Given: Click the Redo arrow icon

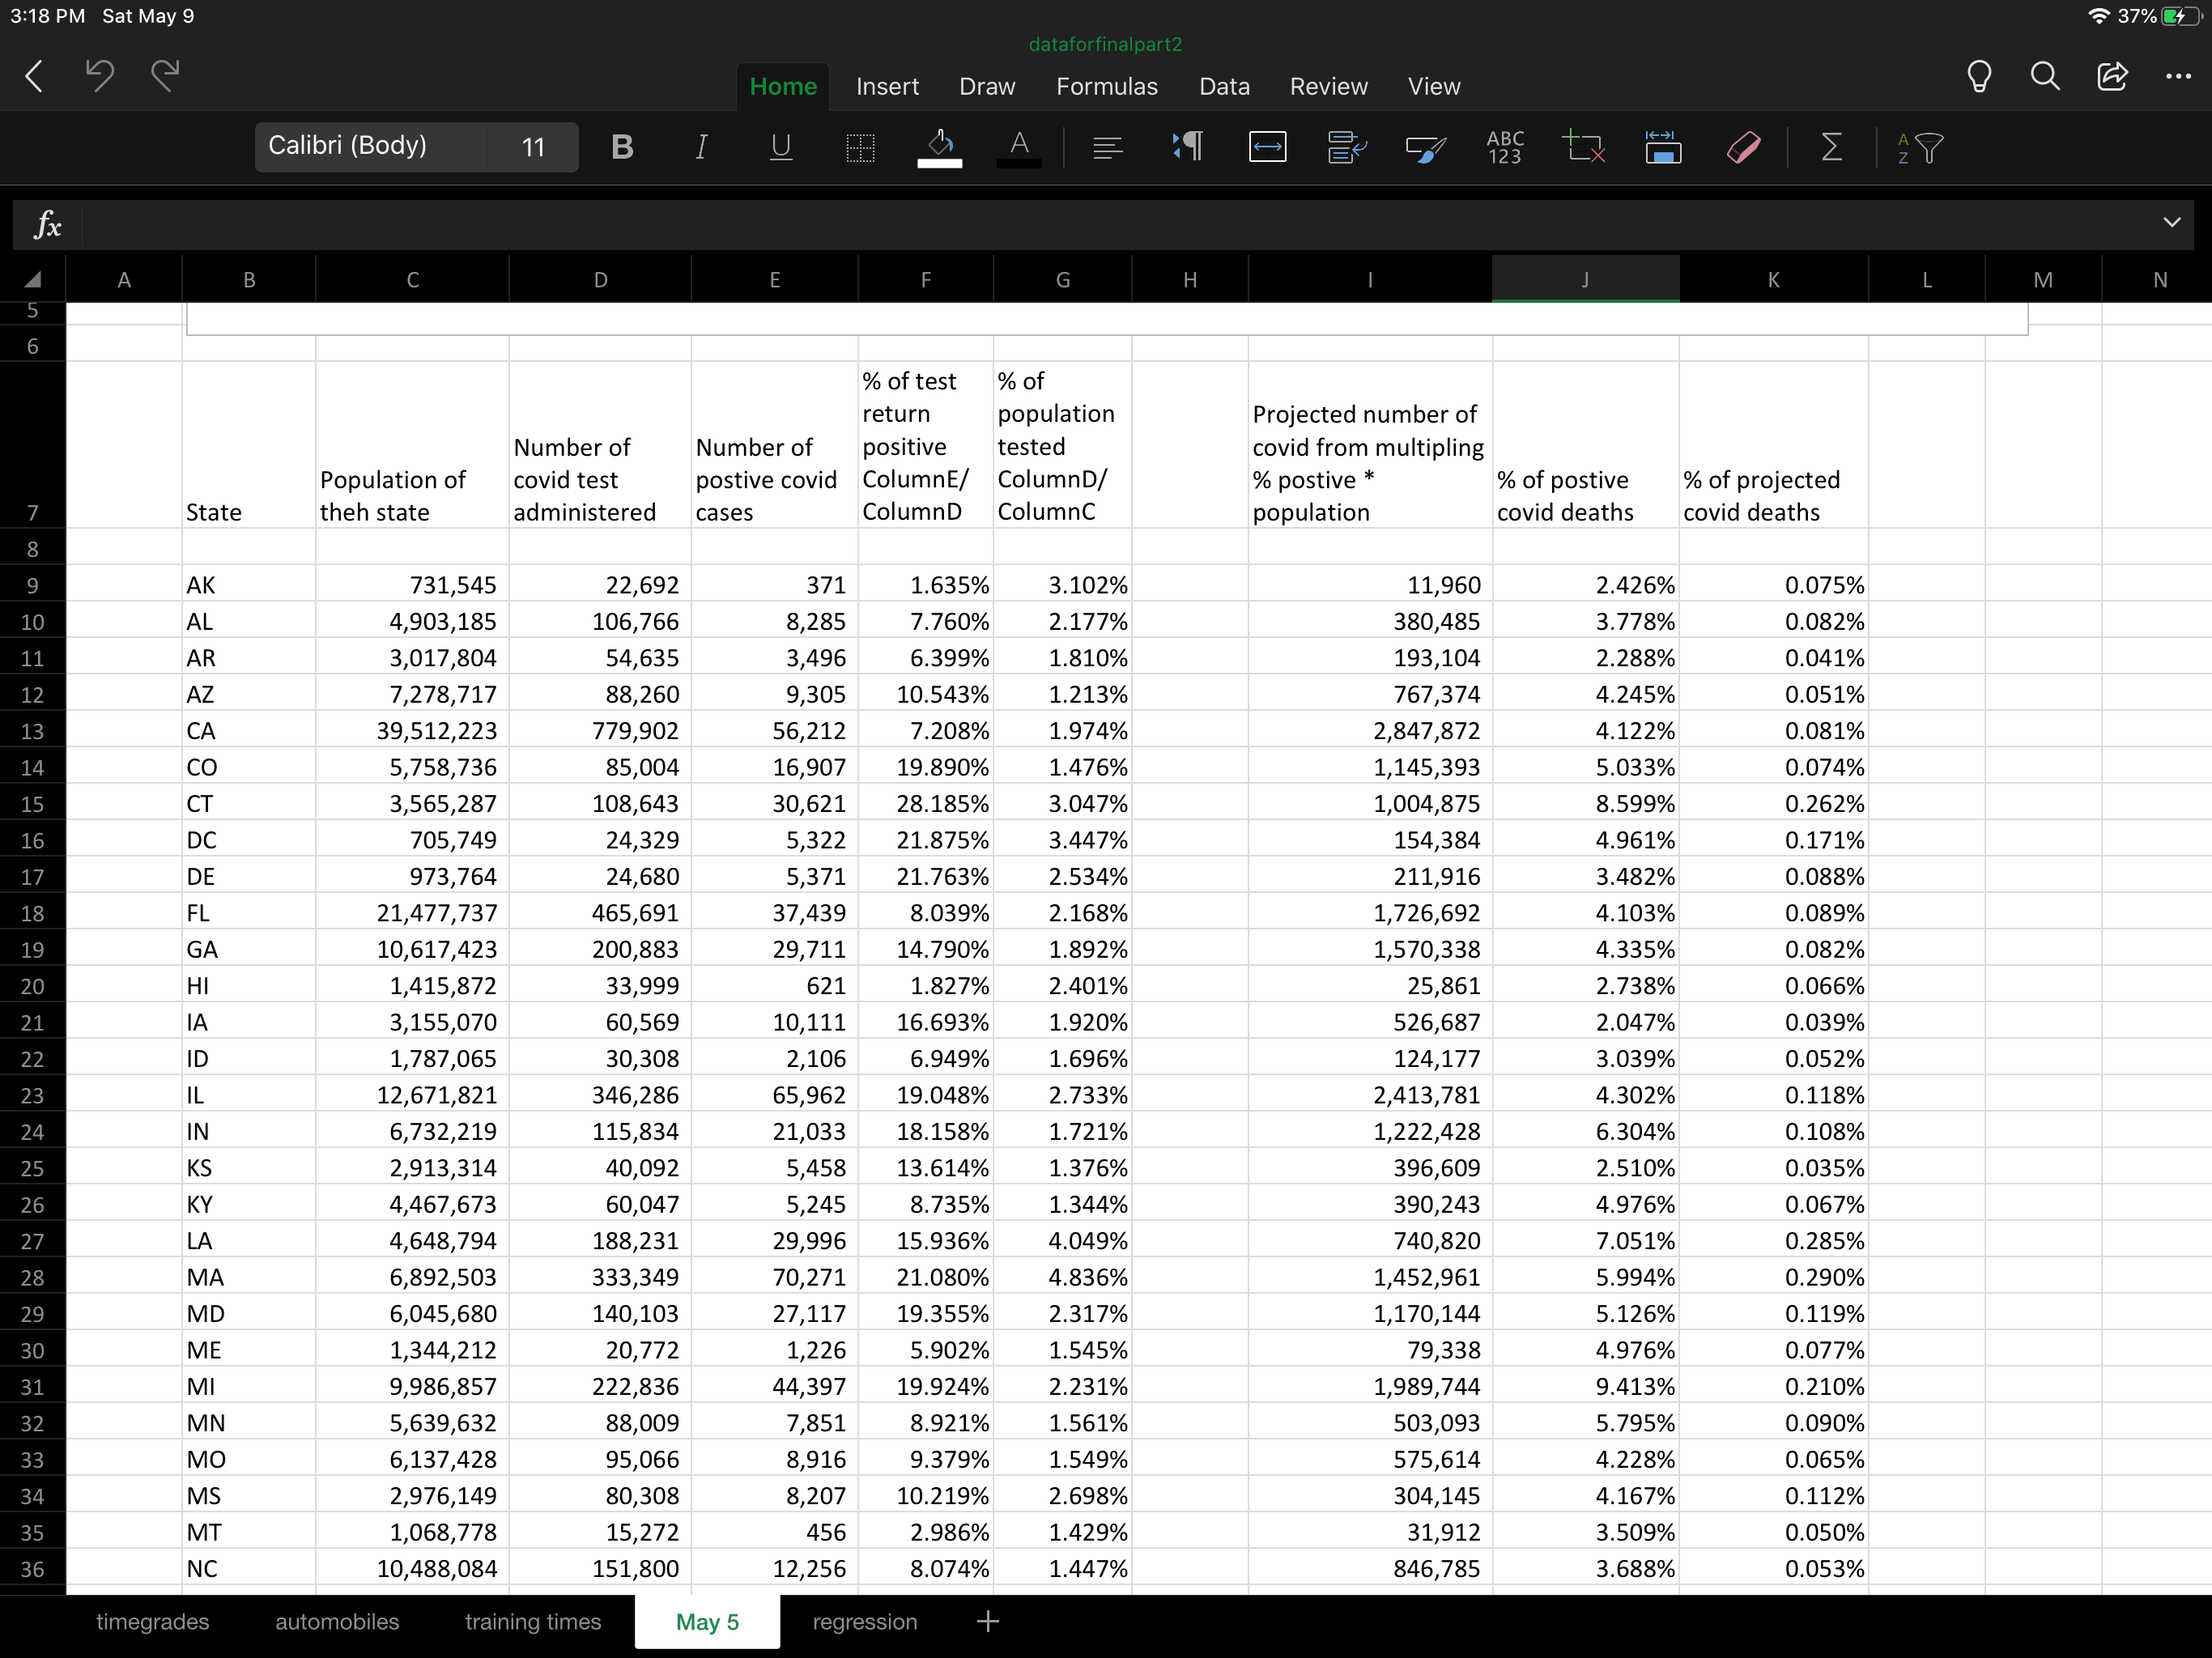Looking at the screenshot, I should coord(165,75).
